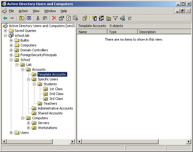Minimize the inner MMC child window
193x152 pixels.
point(177,11)
